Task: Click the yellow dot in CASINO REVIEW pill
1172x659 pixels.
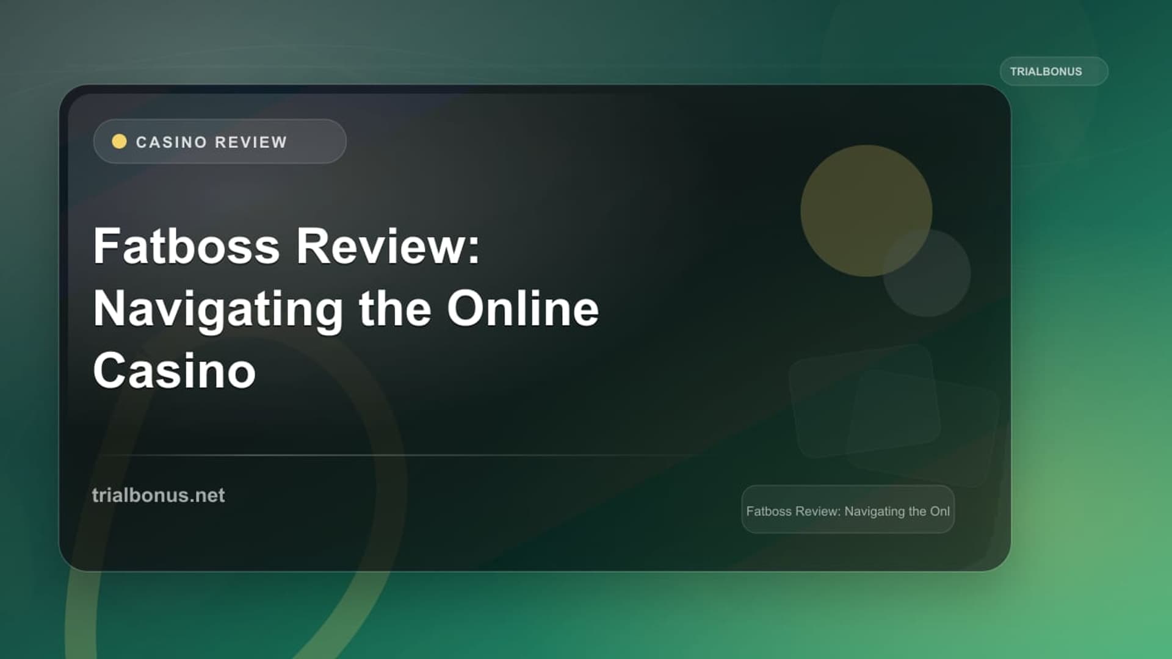Action: (x=120, y=142)
